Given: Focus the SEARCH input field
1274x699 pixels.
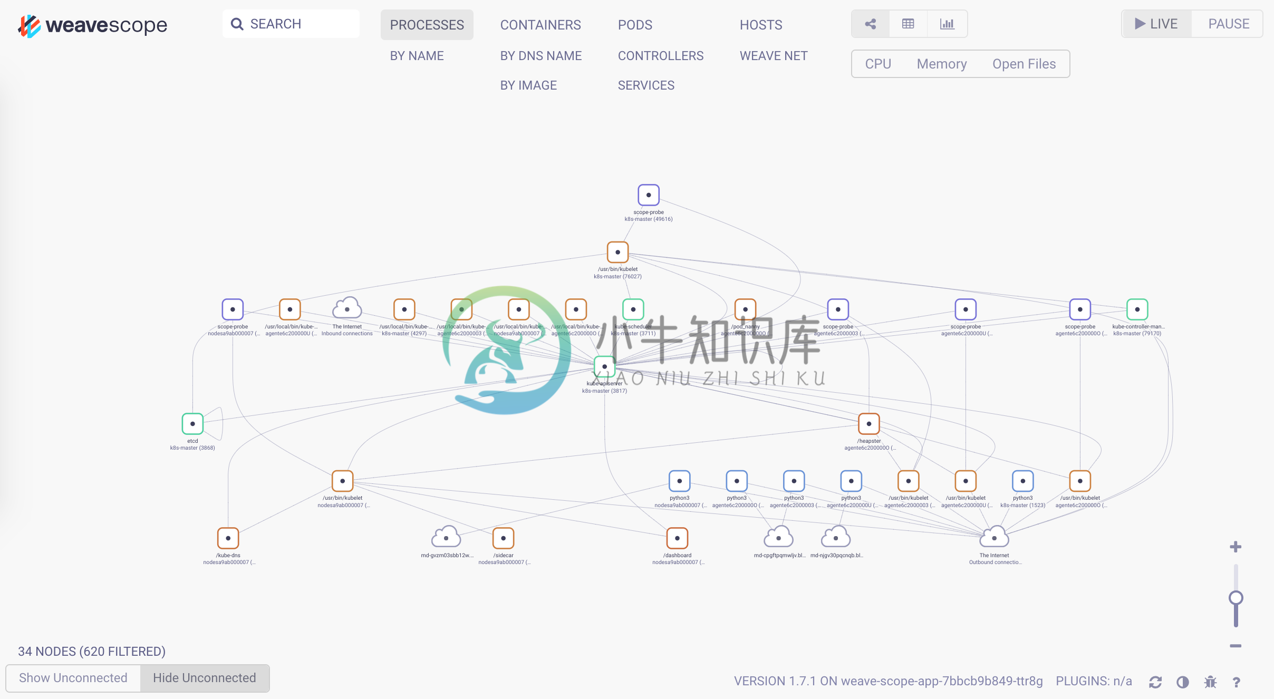Looking at the screenshot, I should click(x=291, y=24).
